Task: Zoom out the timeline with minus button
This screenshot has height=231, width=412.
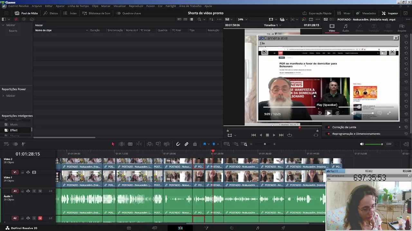Action: tap(251, 144)
